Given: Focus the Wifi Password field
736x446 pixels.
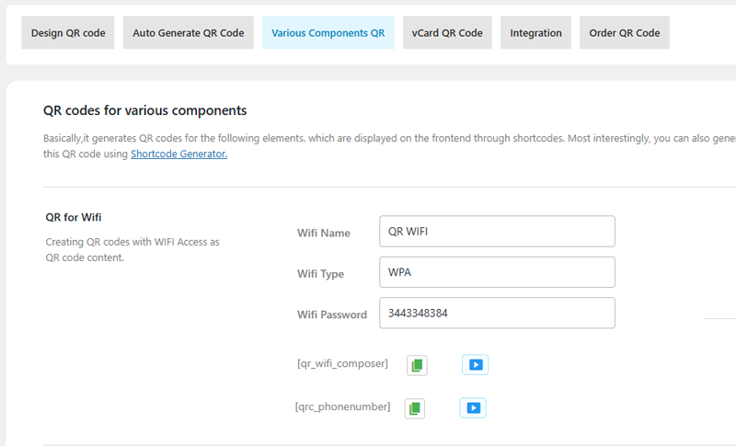Looking at the screenshot, I should tap(497, 313).
